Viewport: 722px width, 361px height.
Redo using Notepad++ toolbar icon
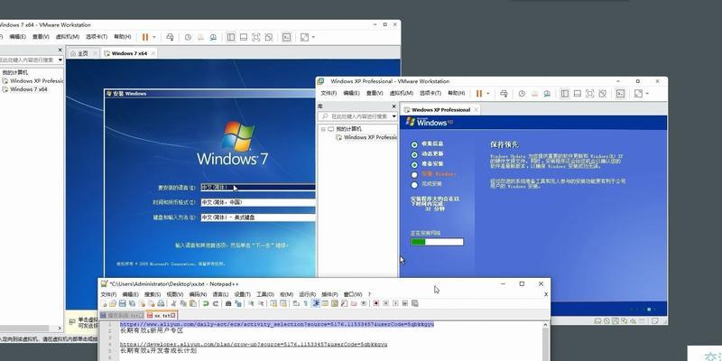click(216, 303)
